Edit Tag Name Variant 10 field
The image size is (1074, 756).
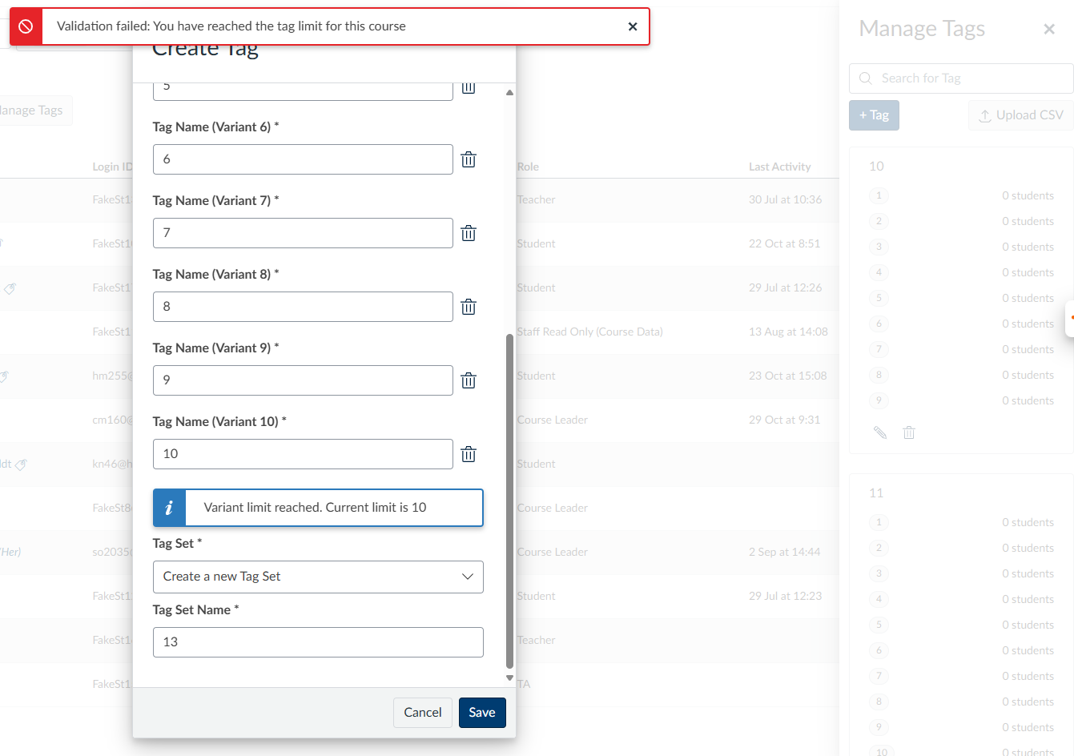(303, 454)
